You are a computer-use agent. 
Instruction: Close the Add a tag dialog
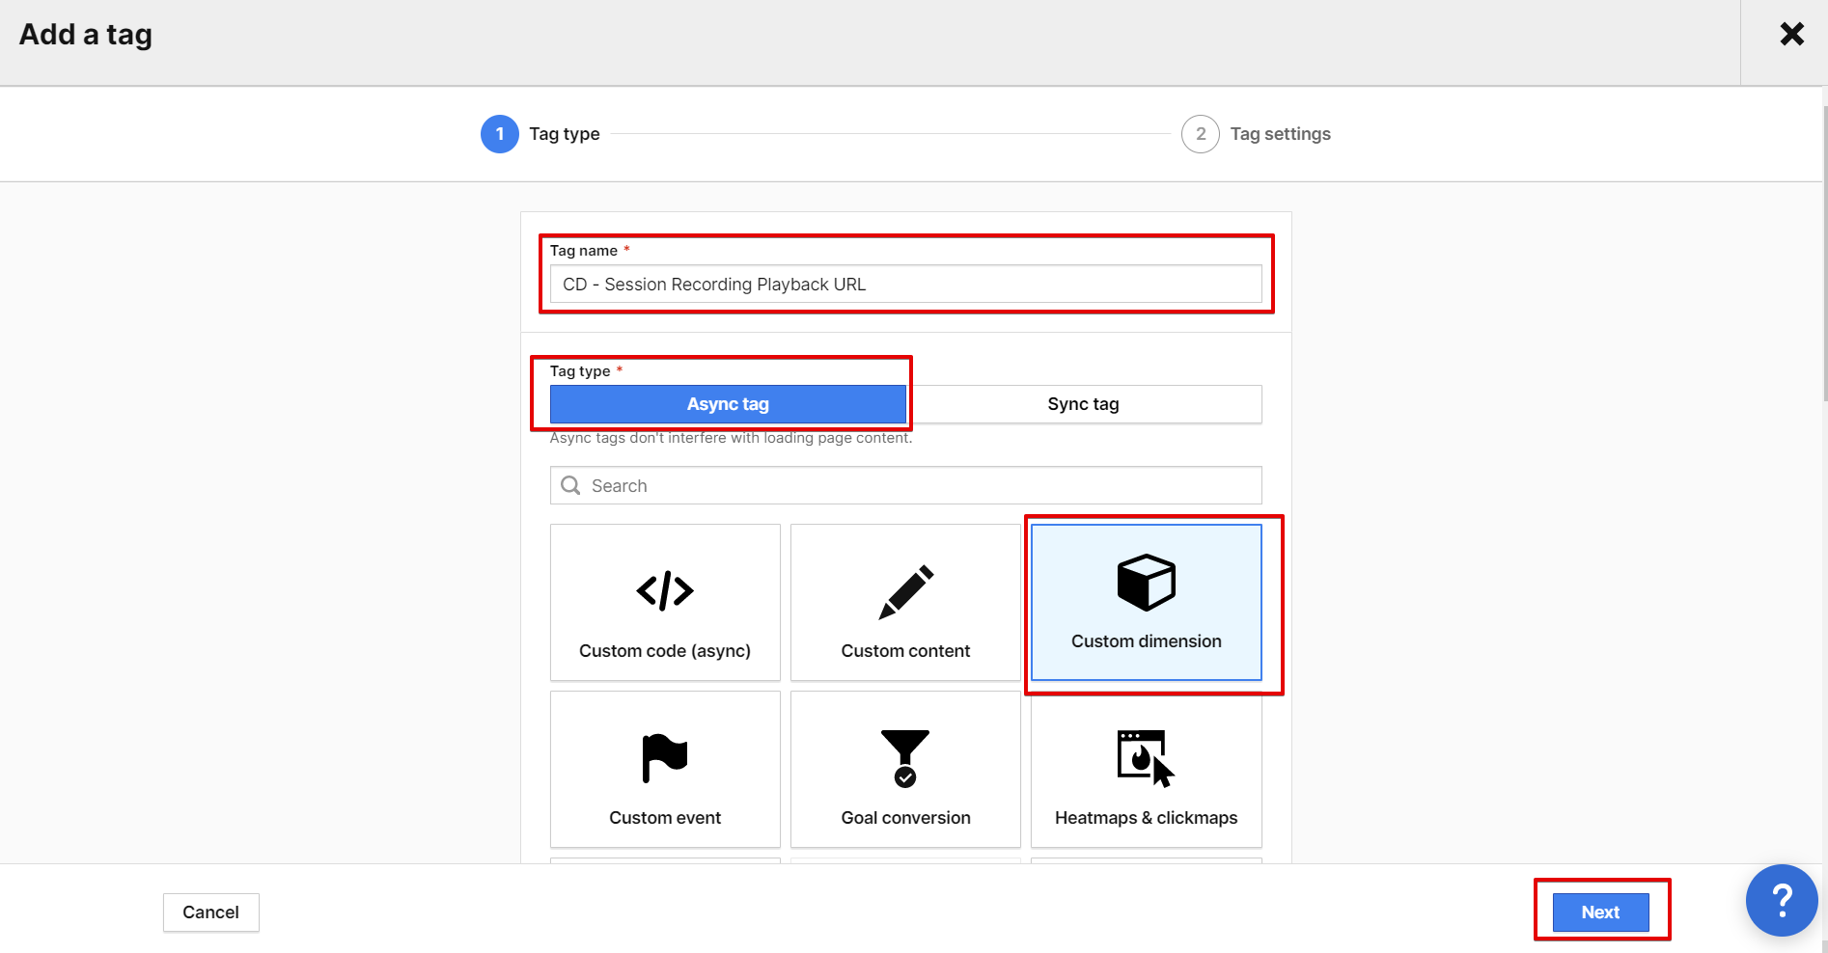(1792, 33)
